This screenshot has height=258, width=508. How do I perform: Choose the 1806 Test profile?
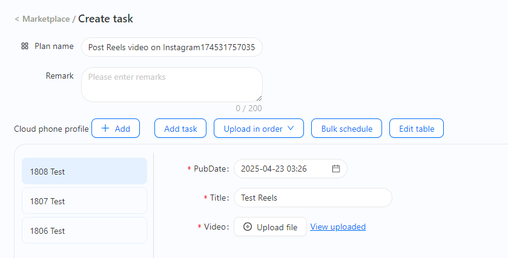(84, 230)
